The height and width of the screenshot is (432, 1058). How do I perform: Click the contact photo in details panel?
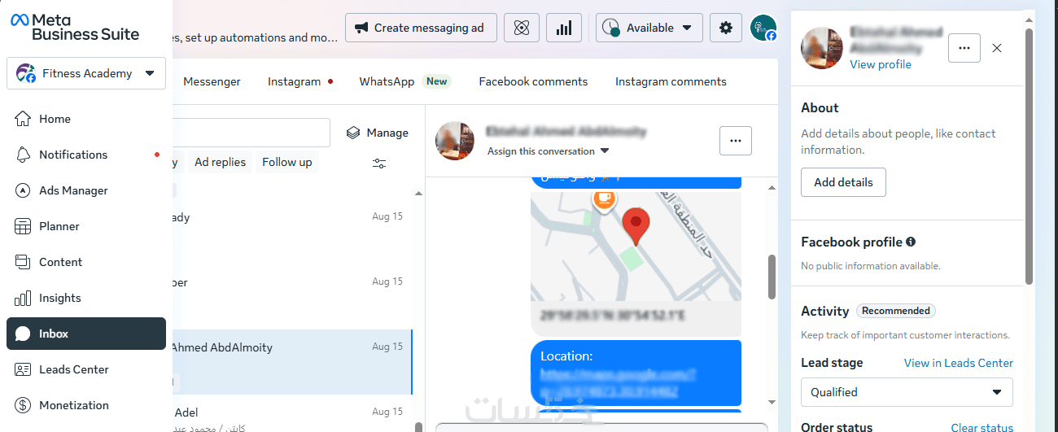tap(821, 48)
